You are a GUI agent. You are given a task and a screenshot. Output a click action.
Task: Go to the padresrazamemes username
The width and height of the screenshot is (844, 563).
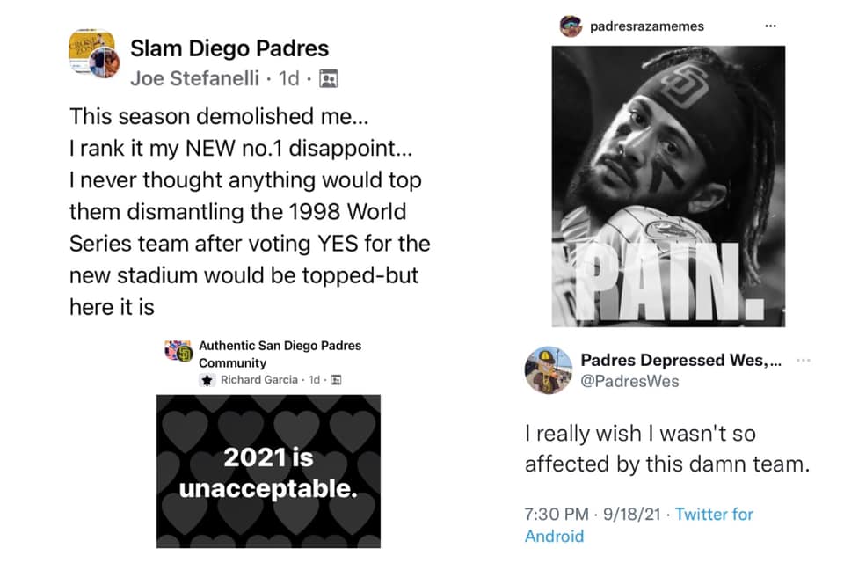click(x=647, y=26)
